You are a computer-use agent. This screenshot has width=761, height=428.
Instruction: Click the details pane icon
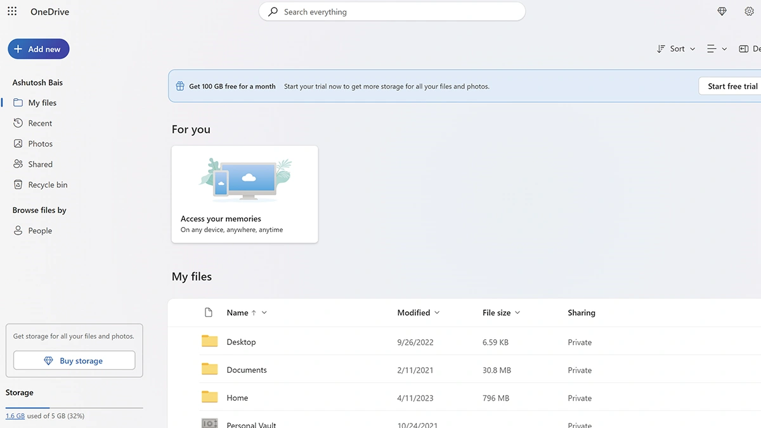tap(744, 49)
